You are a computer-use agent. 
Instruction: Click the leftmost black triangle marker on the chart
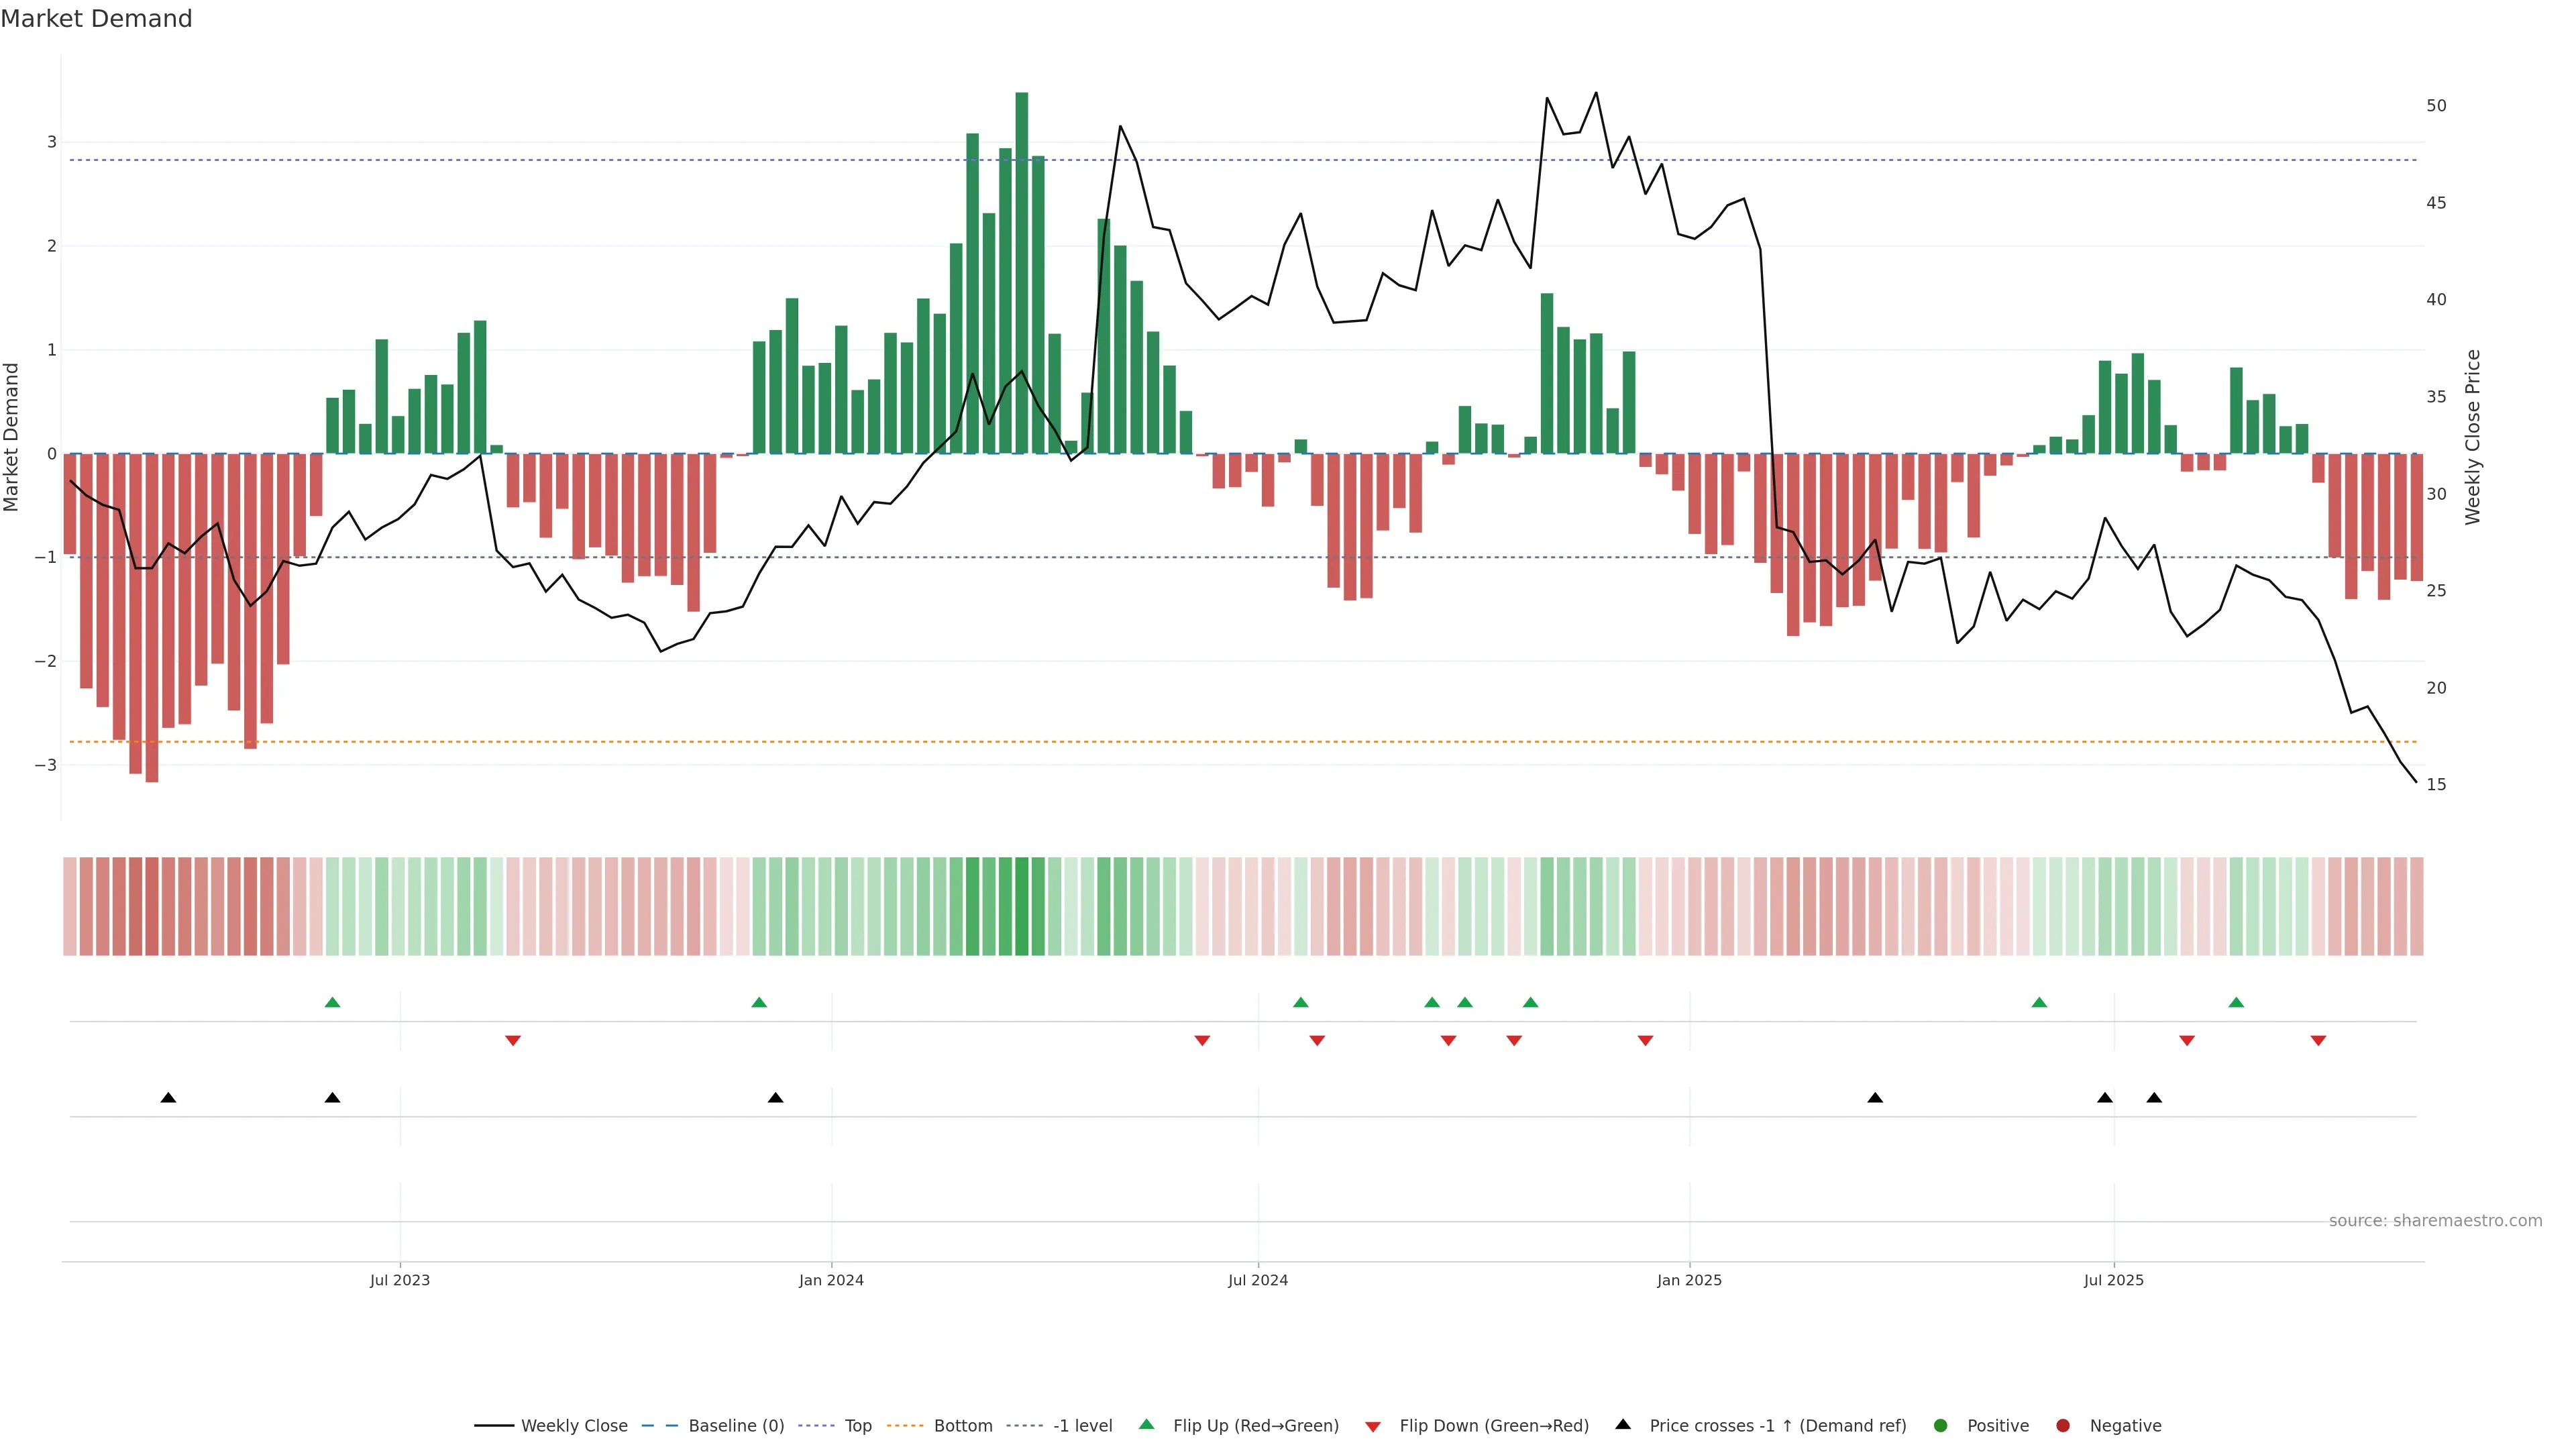pos(168,1098)
